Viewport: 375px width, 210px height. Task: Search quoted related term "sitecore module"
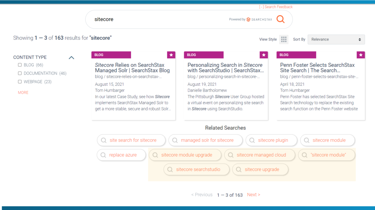[327, 155]
